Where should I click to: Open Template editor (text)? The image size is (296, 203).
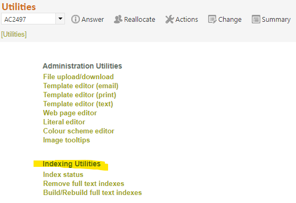78,104
